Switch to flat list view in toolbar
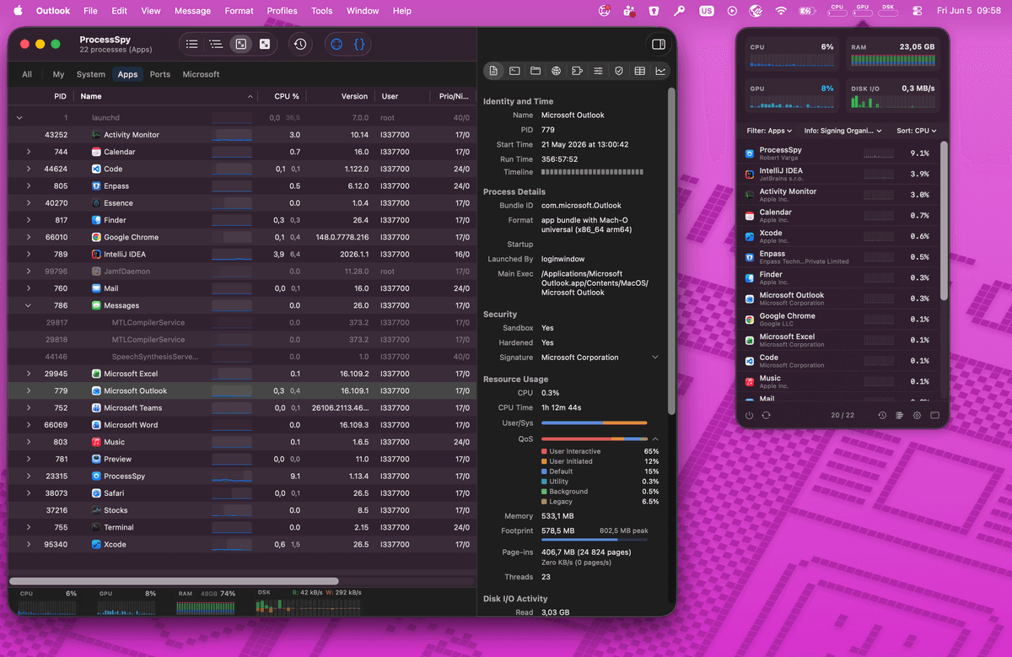The image size is (1012, 657). [x=192, y=44]
